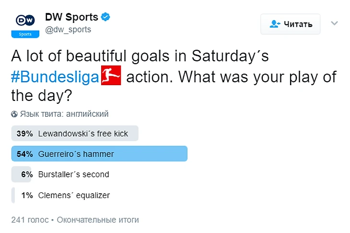Select the Lewandowski's free kick poll option
Image resolution: width=350 pixels, height=233 pixels.
click(x=83, y=133)
